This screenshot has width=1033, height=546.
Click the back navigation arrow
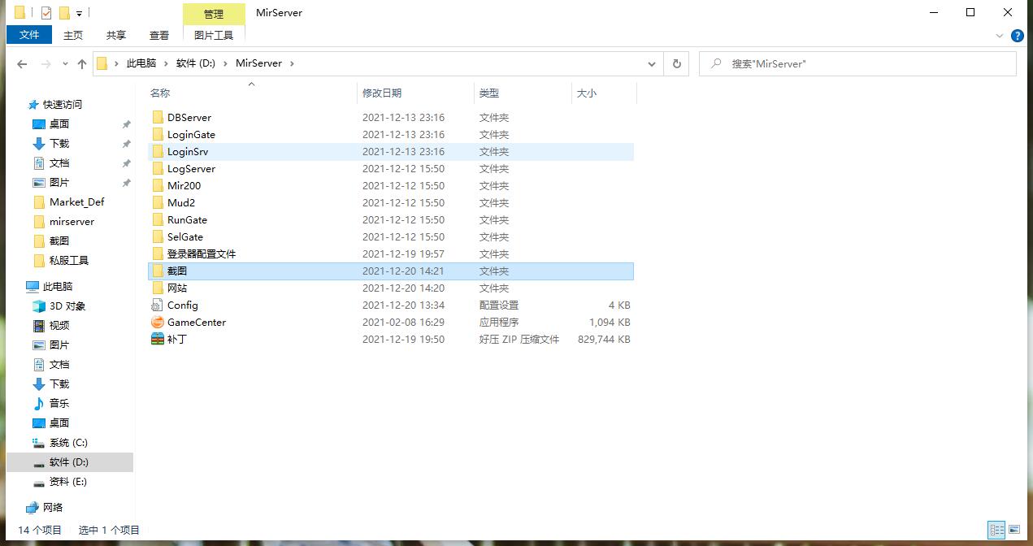point(22,63)
